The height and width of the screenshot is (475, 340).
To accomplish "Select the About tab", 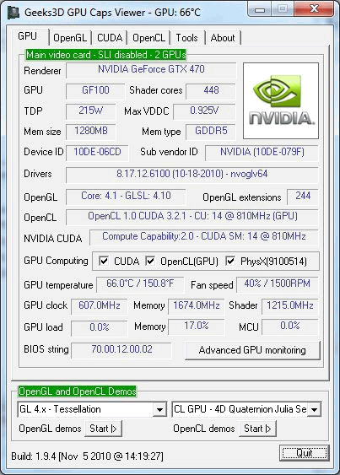I will pos(223,38).
